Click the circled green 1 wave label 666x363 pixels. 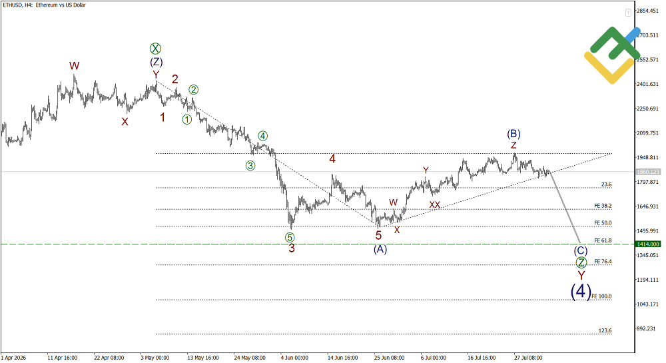187,120
